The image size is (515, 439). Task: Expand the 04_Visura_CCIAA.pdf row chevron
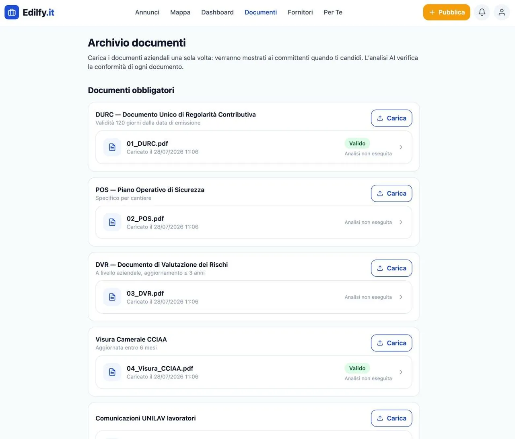click(x=401, y=372)
